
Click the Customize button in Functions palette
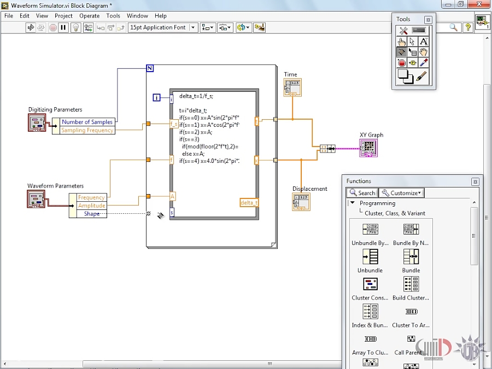click(x=401, y=192)
